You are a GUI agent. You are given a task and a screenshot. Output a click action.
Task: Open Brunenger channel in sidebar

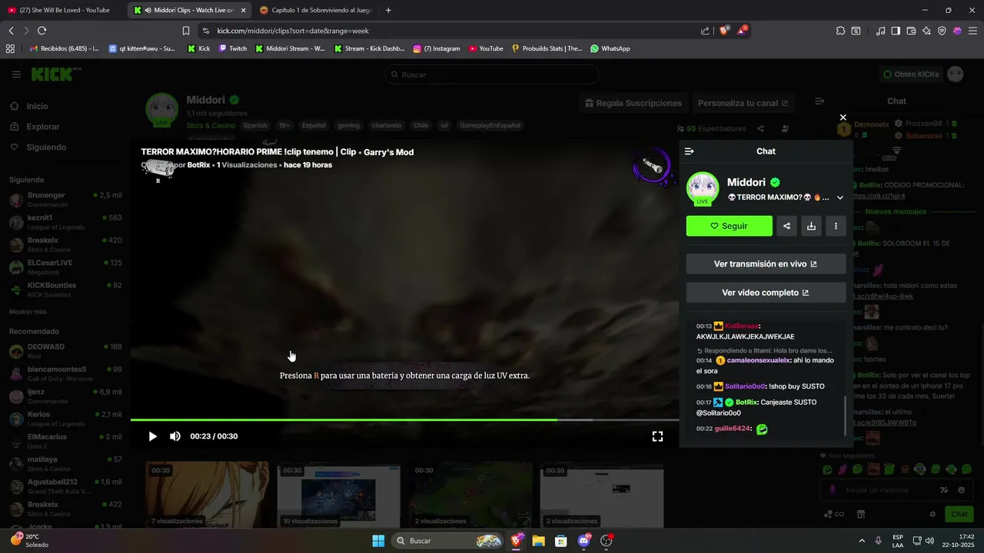65,200
